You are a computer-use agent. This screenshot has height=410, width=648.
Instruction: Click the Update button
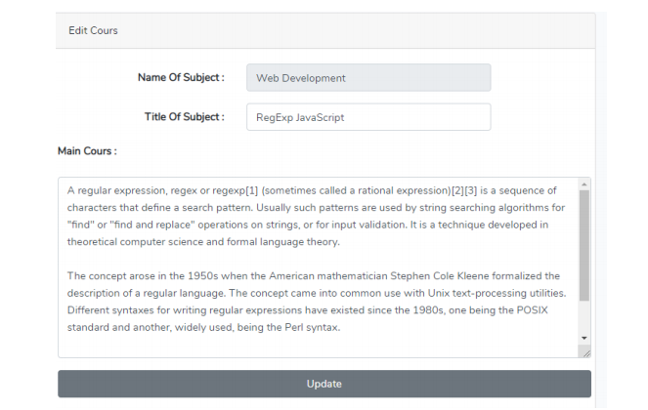(x=324, y=384)
